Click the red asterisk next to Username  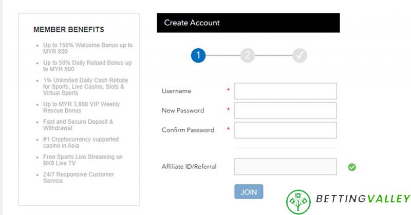tap(228, 91)
